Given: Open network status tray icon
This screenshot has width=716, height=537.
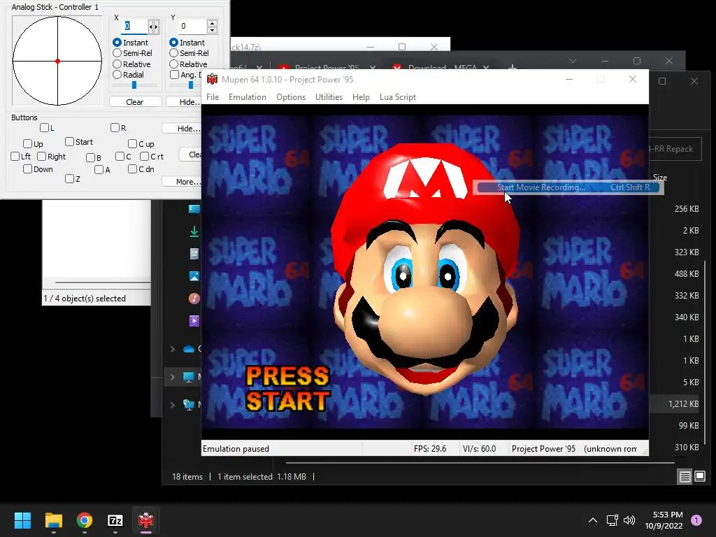Looking at the screenshot, I should click(x=612, y=520).
